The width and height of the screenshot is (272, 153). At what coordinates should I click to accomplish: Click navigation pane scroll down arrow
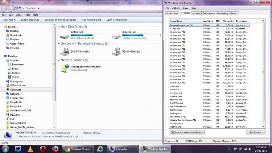pyautogui.click(x=54, y=128)
